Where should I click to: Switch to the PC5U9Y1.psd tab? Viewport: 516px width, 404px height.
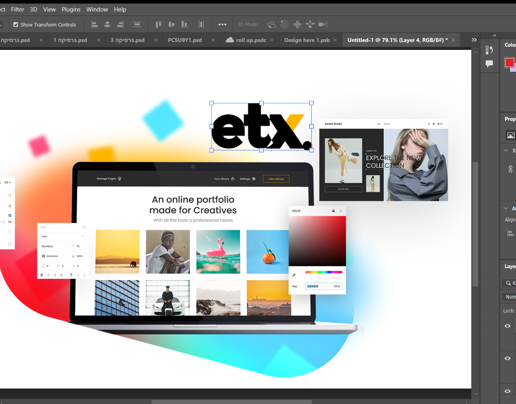click(185, 40)
